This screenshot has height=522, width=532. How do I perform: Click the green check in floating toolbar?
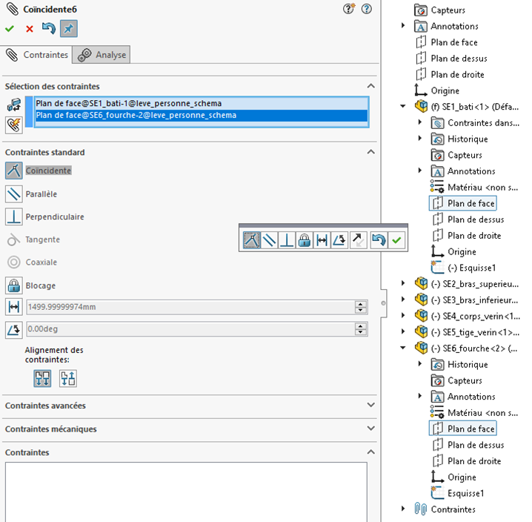tap(396, 240)
